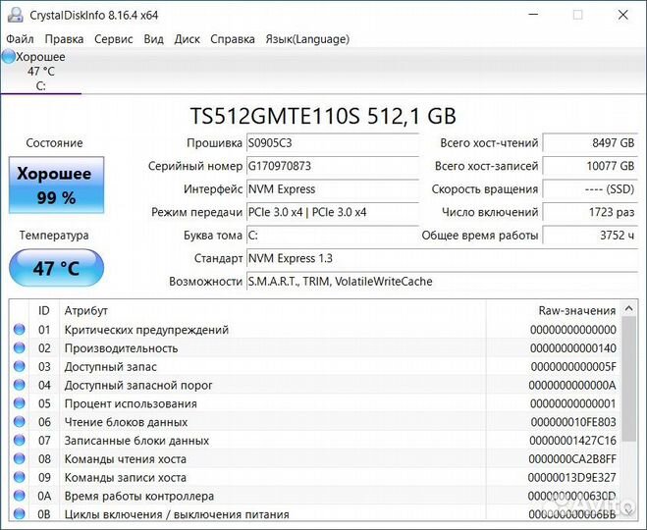Click the 3752 ч total working time value

coord(590,236)
